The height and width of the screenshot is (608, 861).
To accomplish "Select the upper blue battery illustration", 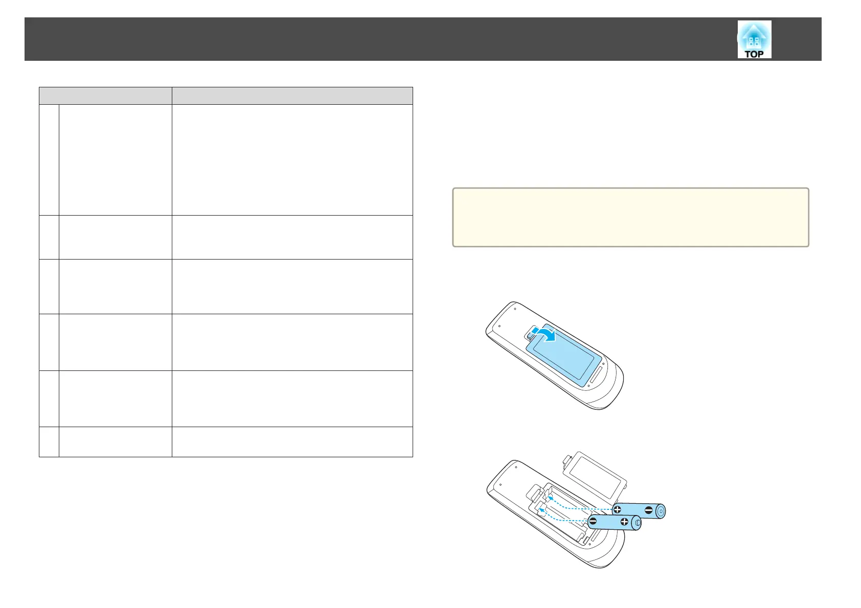I will click(638, 510).
